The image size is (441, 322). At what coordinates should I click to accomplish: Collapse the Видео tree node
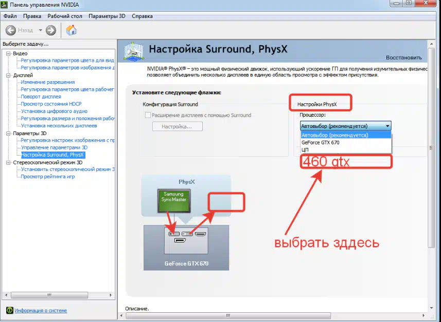click(x=8, y=53)
